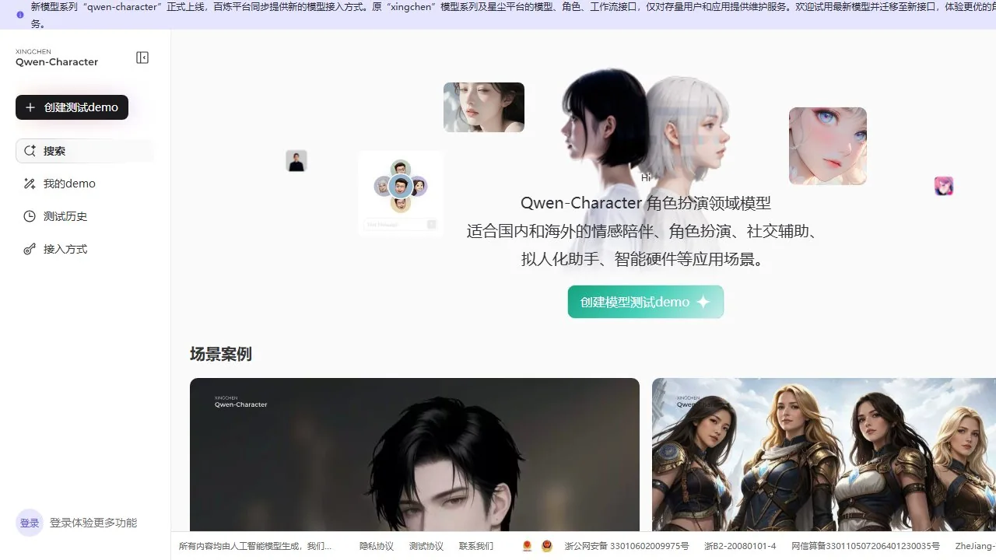Select the small man-in-black avatar icon
Viewport: 996px width, 560px height.
[x=296, y=161]
